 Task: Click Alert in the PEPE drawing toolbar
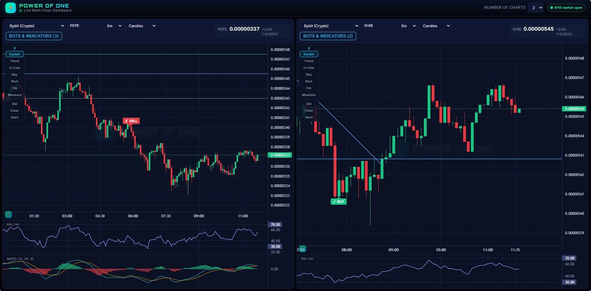(x=14, y=117)
